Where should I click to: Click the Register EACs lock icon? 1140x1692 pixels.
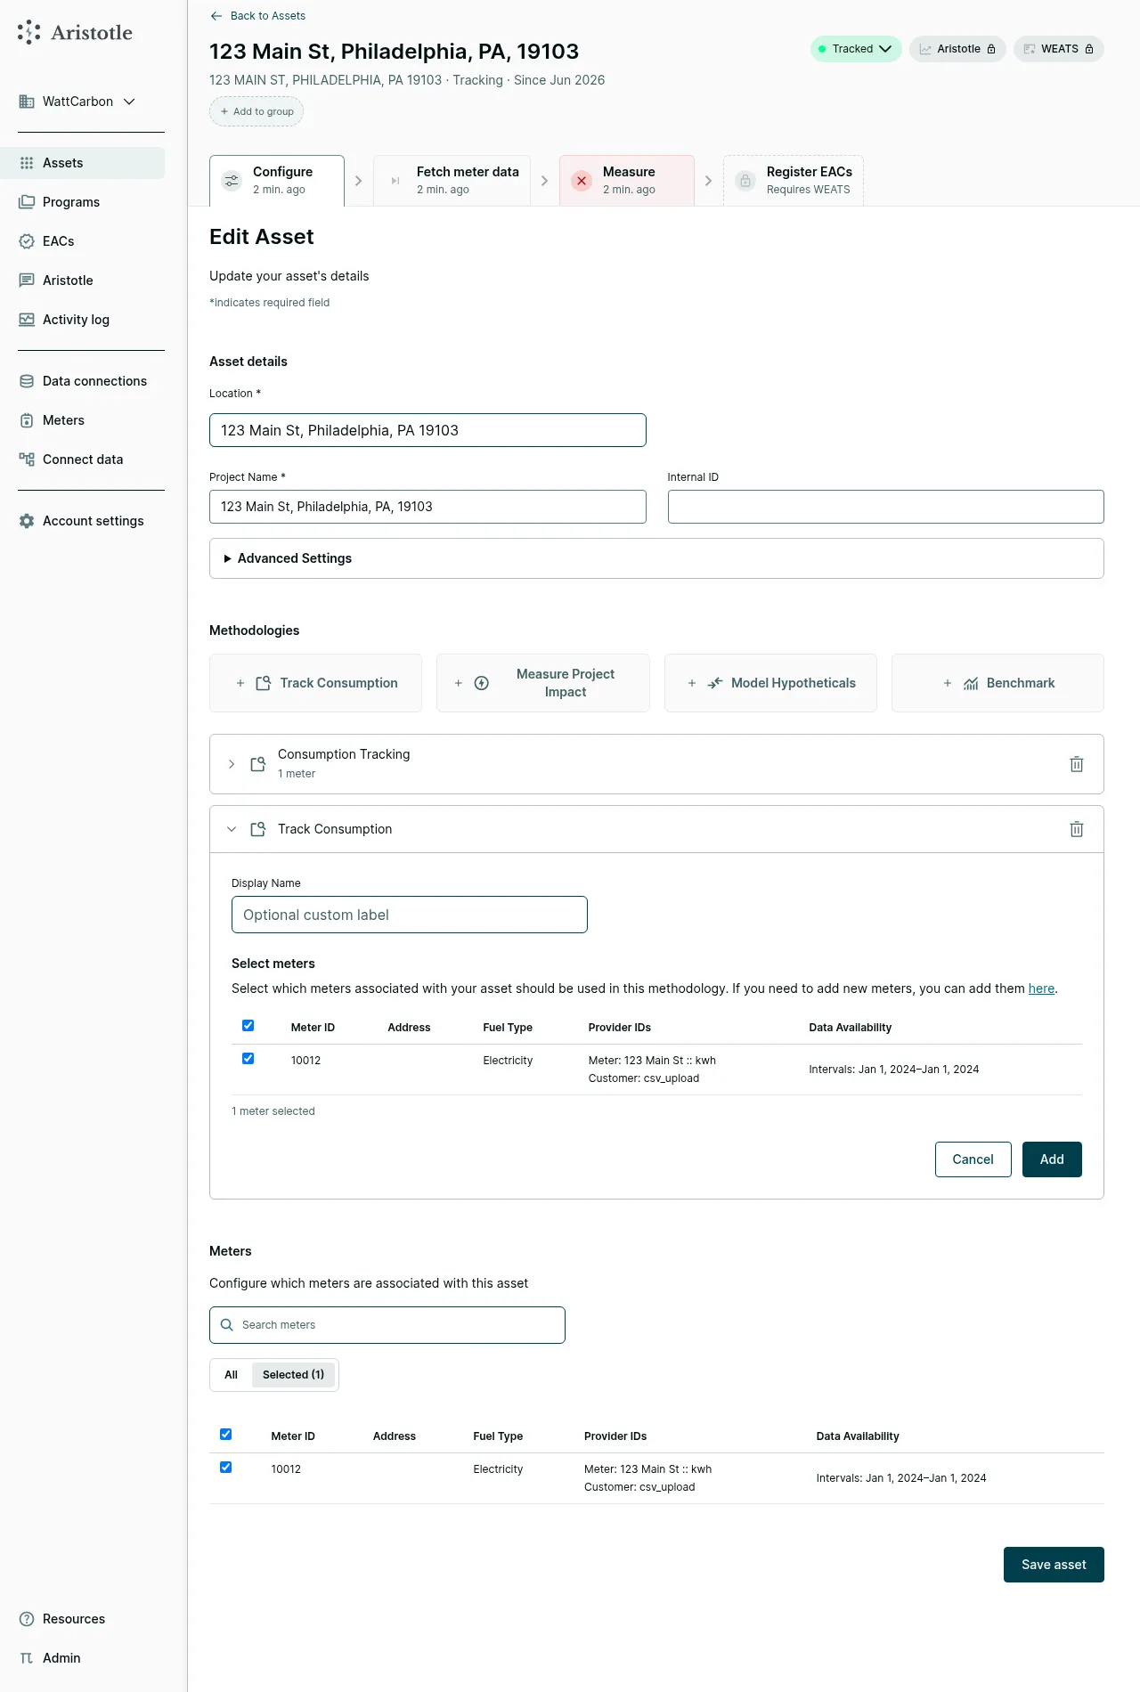click(745, 181)
